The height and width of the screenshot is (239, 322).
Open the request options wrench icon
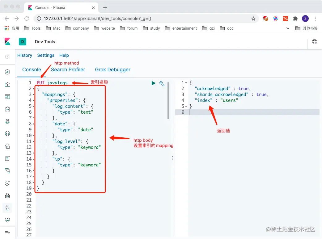tap(162, 83)
